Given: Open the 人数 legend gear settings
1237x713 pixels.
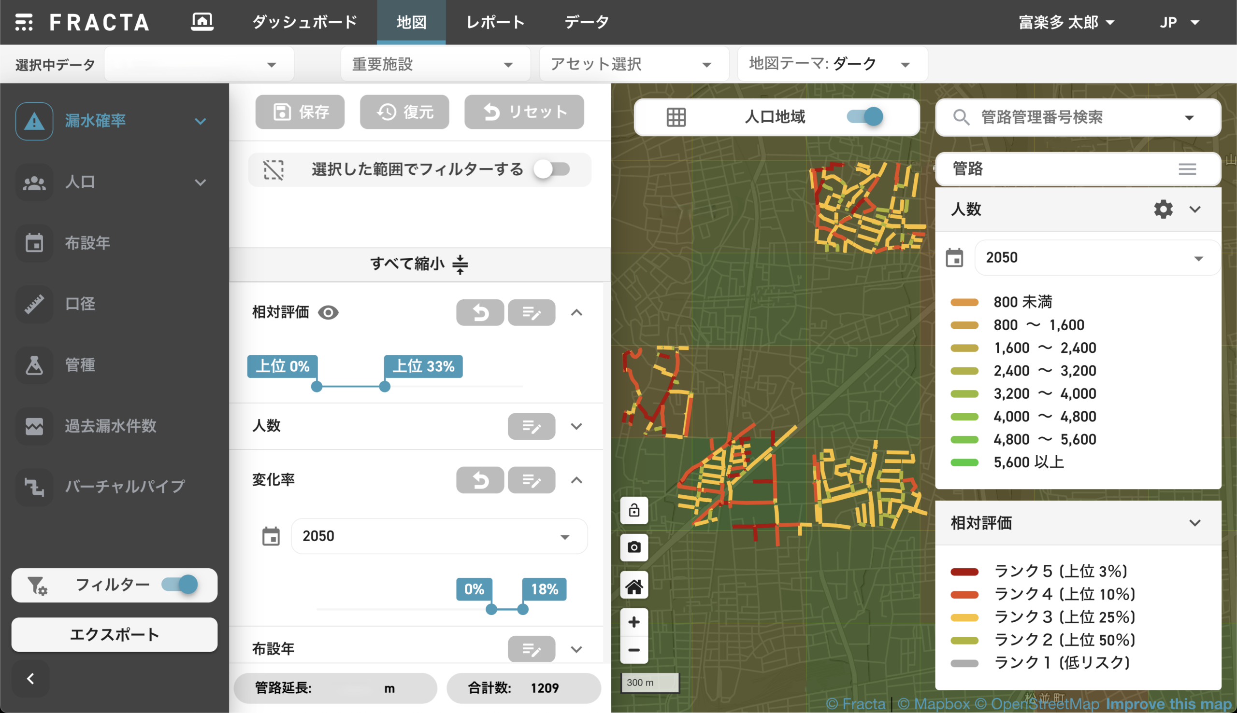Looking at the screenshot, I should coord(1163,209).
